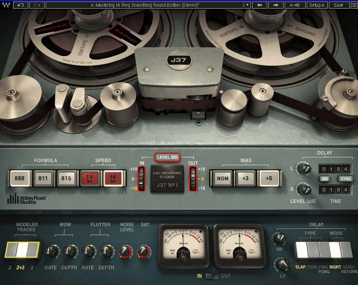Viewport: 358px width, 285px height.
Task: Select the +3 bias setting
Action: 246,178
